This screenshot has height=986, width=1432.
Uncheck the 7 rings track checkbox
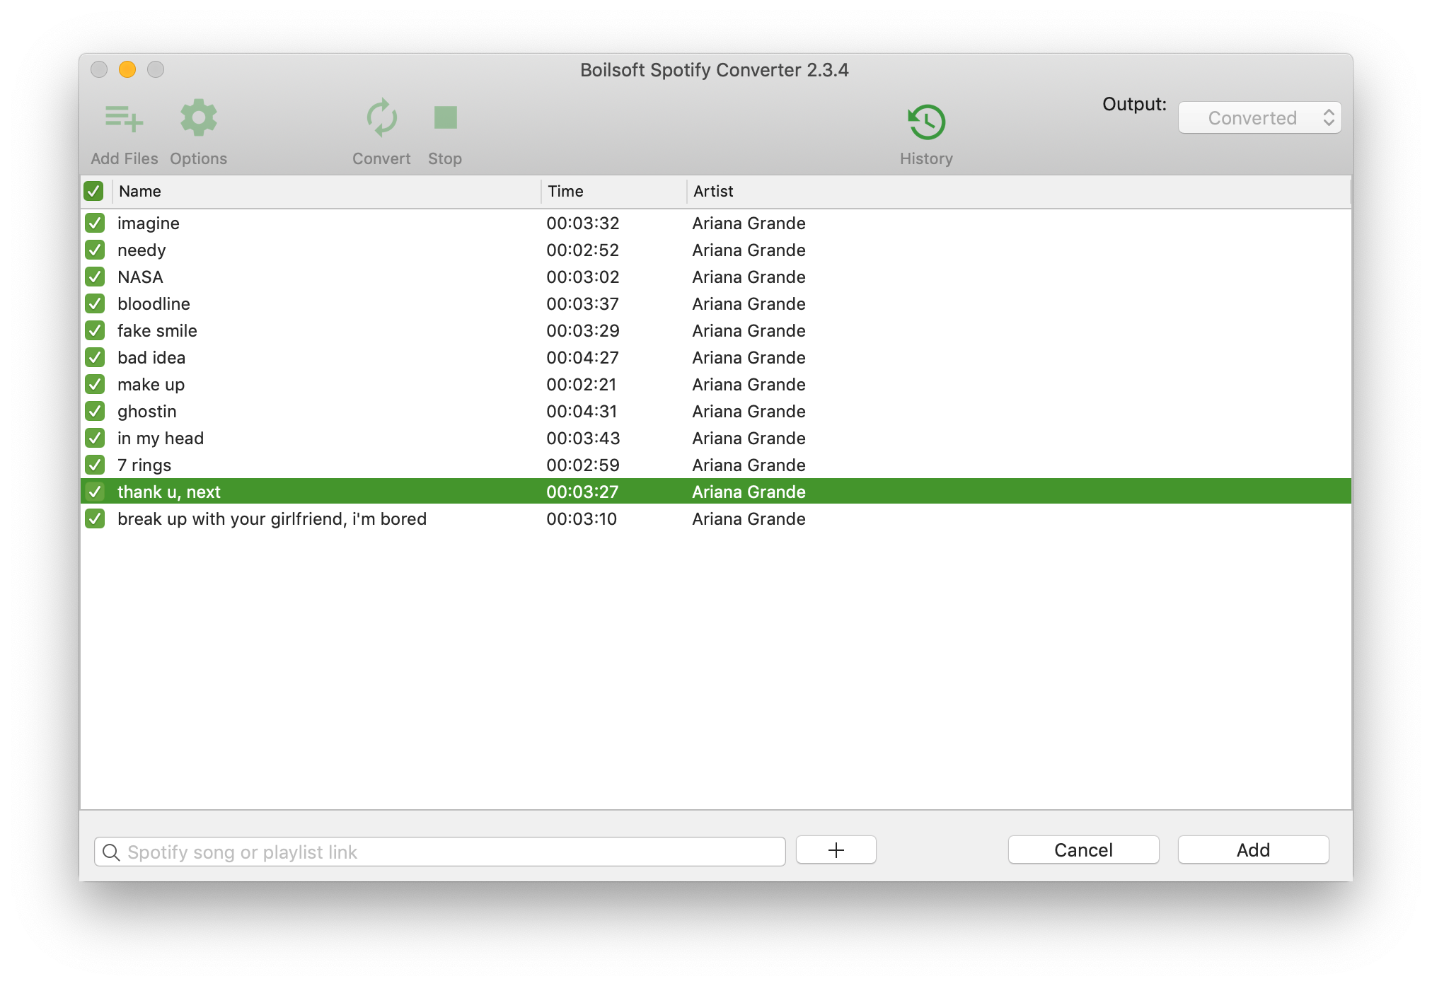coord(95,465)
